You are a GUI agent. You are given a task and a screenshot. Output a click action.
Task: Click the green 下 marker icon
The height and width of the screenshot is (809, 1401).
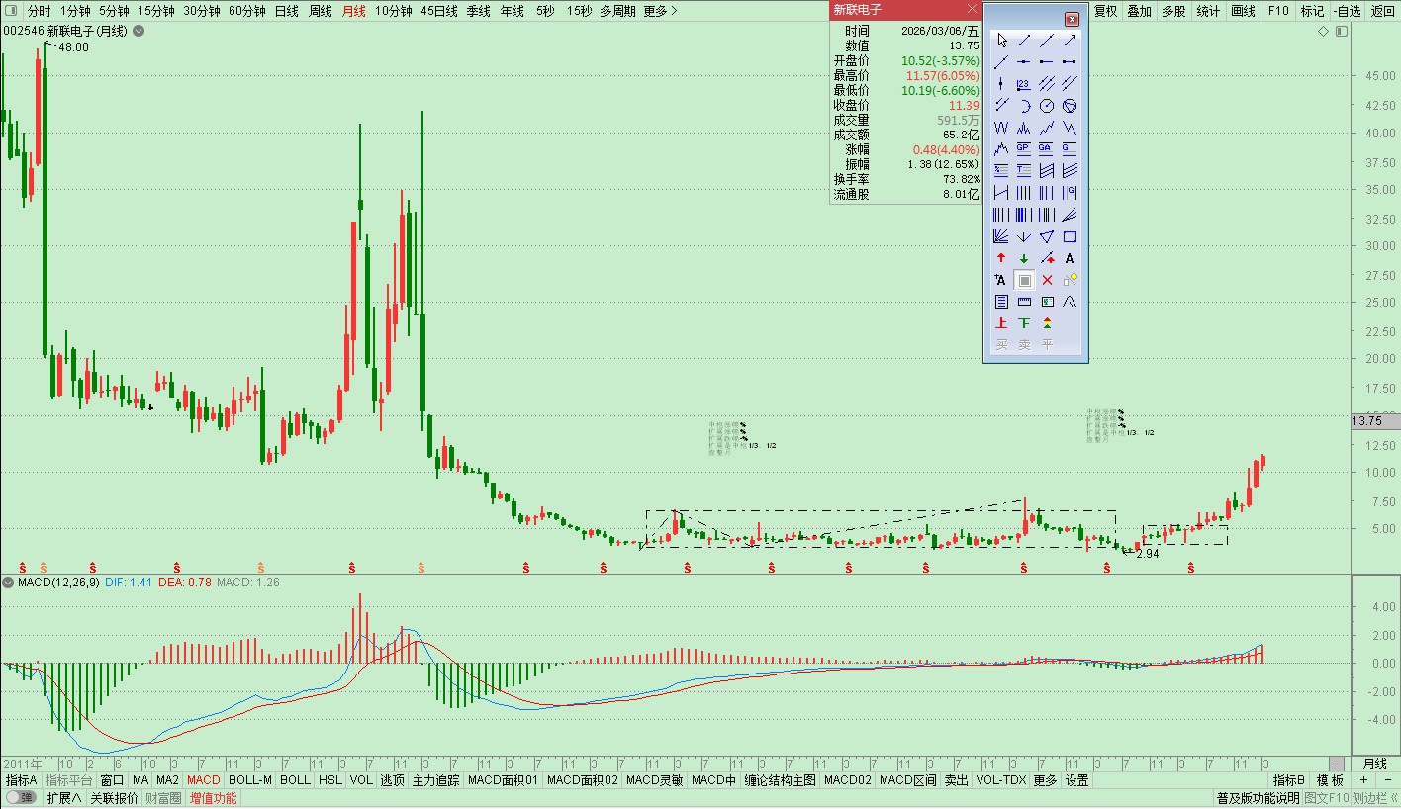[x=1024, y=323]
